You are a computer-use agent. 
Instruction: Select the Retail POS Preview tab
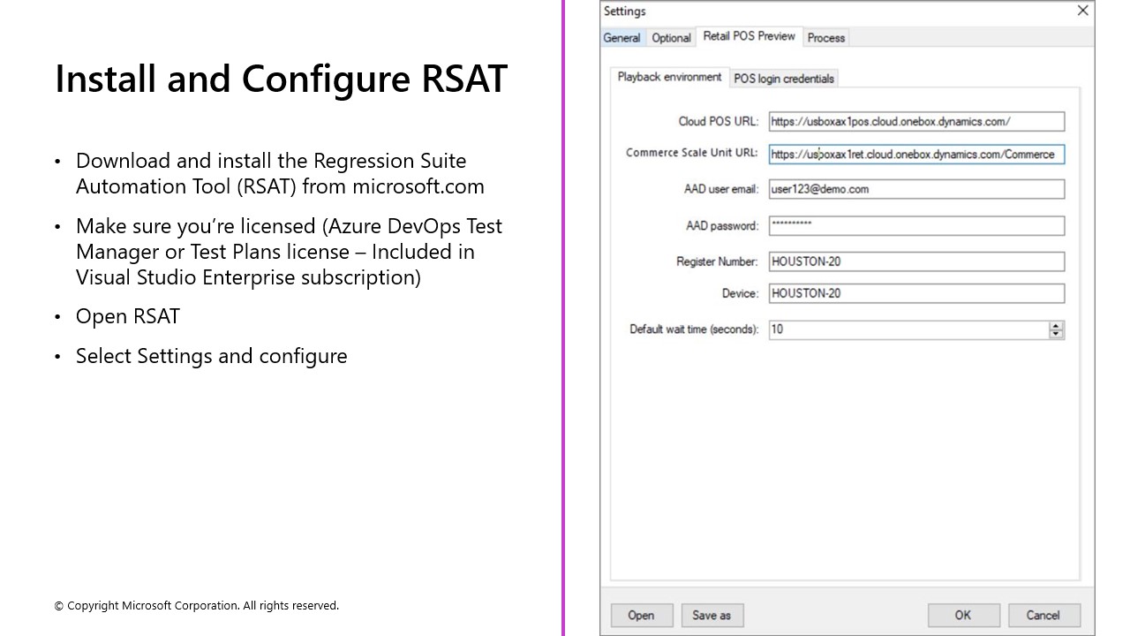click(x=749, y=37)
